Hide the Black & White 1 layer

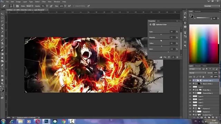point(190,84)
